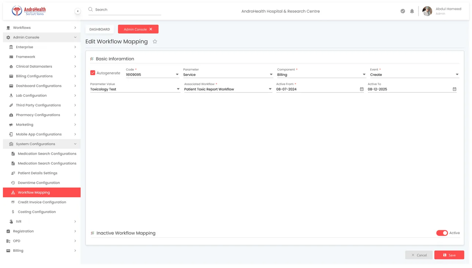The height and width of the screenshot is (268, 472).
Task: Toggle the Active switch off
Action: (x=442, y=233)
